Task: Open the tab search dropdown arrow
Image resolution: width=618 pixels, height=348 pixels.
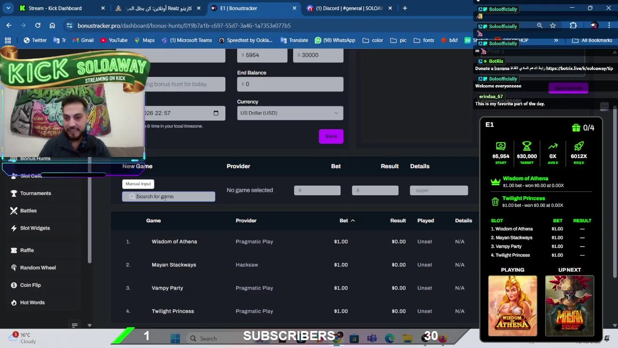Action: pyautogui.click(x=9, y=8)
